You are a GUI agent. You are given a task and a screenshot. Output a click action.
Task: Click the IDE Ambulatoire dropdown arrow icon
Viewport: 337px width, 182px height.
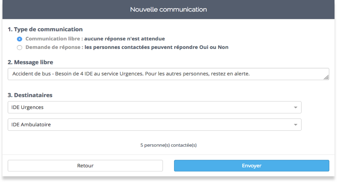point(295,125)
